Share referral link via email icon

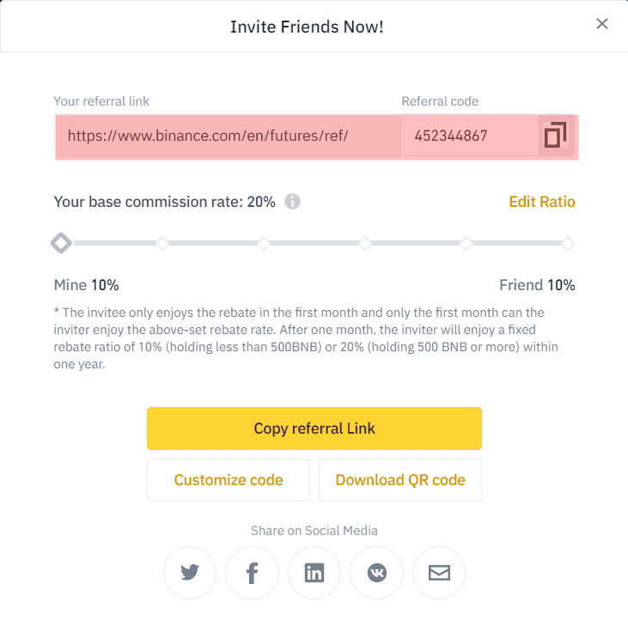[x=439, y=573]
